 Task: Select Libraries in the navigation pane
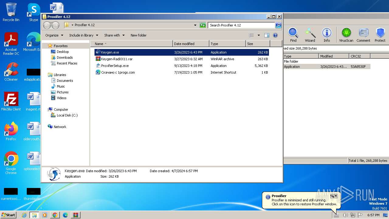click(x=60, y=75)
